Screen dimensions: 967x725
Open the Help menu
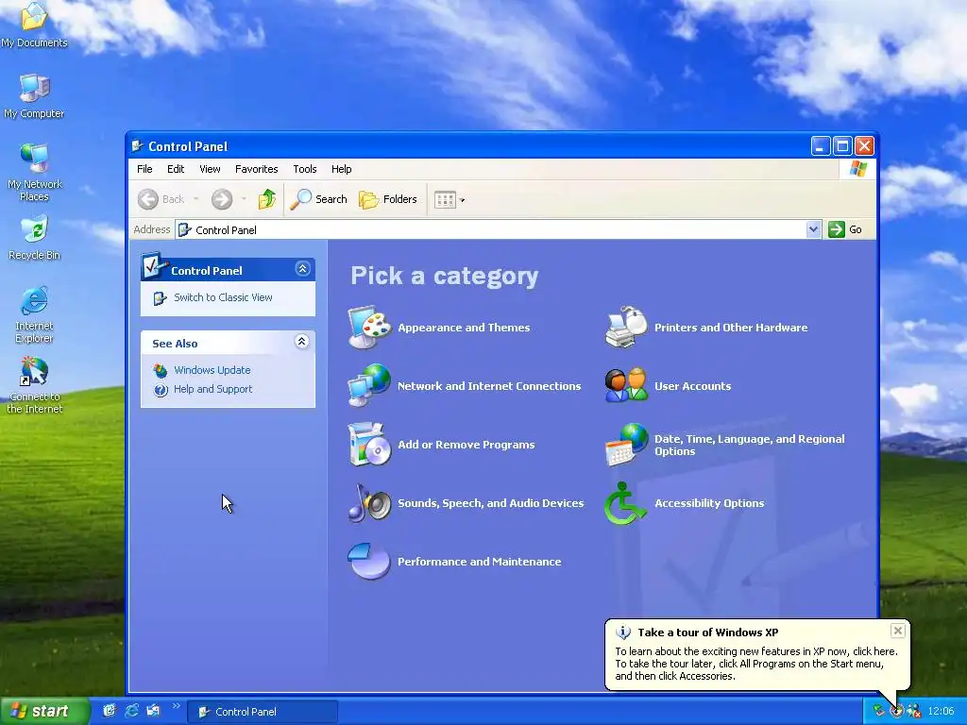pyautogui.click(x=341, y=169)
